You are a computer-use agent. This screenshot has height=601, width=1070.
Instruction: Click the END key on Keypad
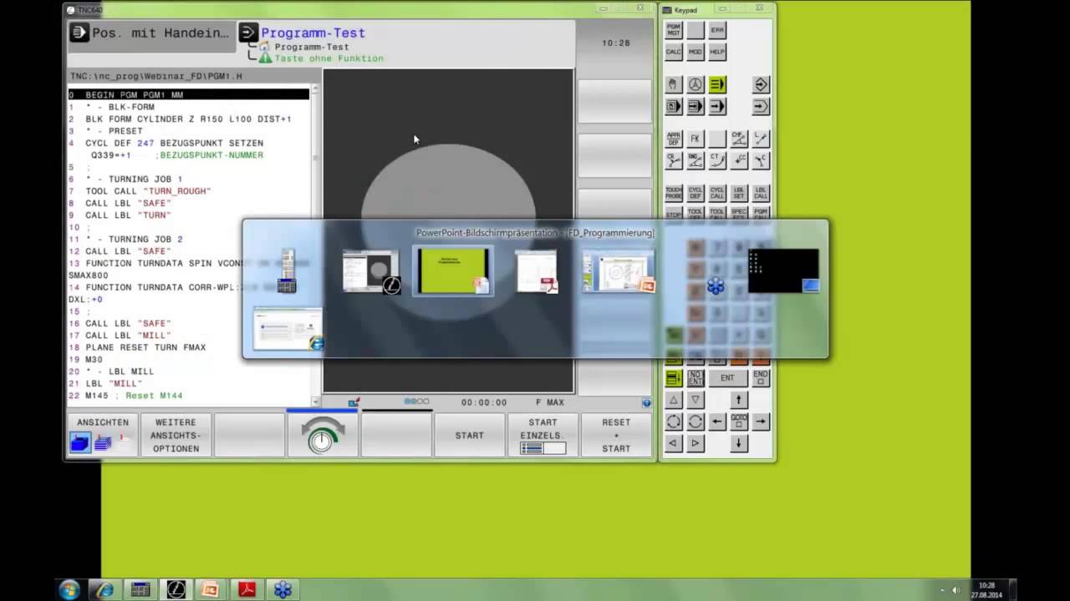pyautogui.click(x=761, y=378)
